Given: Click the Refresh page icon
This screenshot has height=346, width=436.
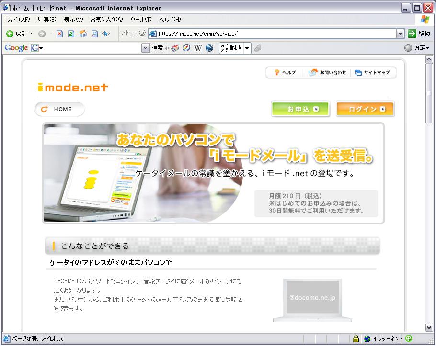Looking at the screenshot, I should (71, 33).
